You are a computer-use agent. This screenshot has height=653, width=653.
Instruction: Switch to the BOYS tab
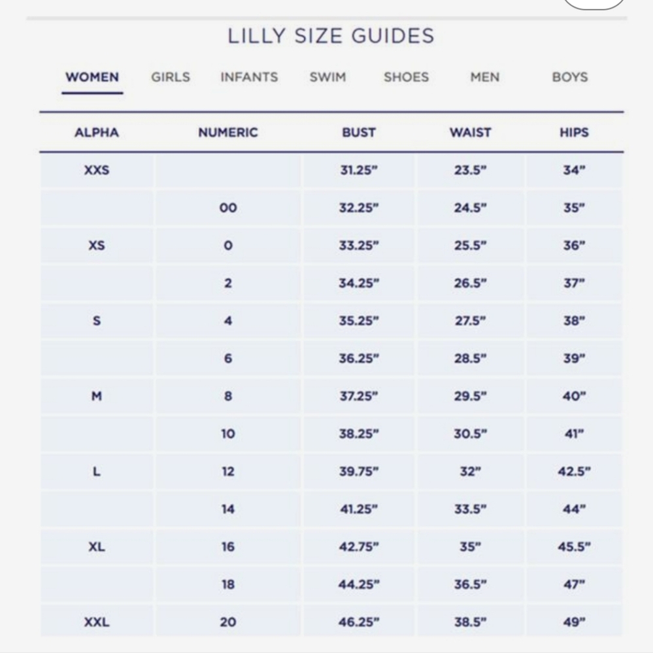(x=570, y=78)
